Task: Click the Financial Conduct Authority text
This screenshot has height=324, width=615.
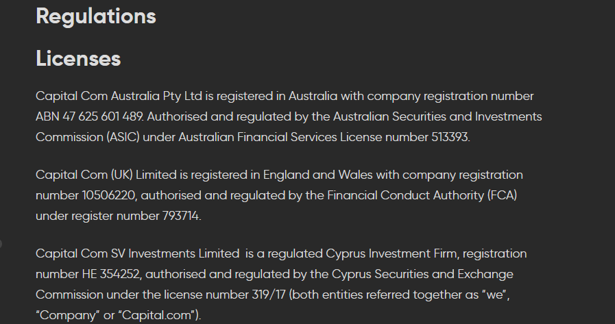Action: (406, 195)
